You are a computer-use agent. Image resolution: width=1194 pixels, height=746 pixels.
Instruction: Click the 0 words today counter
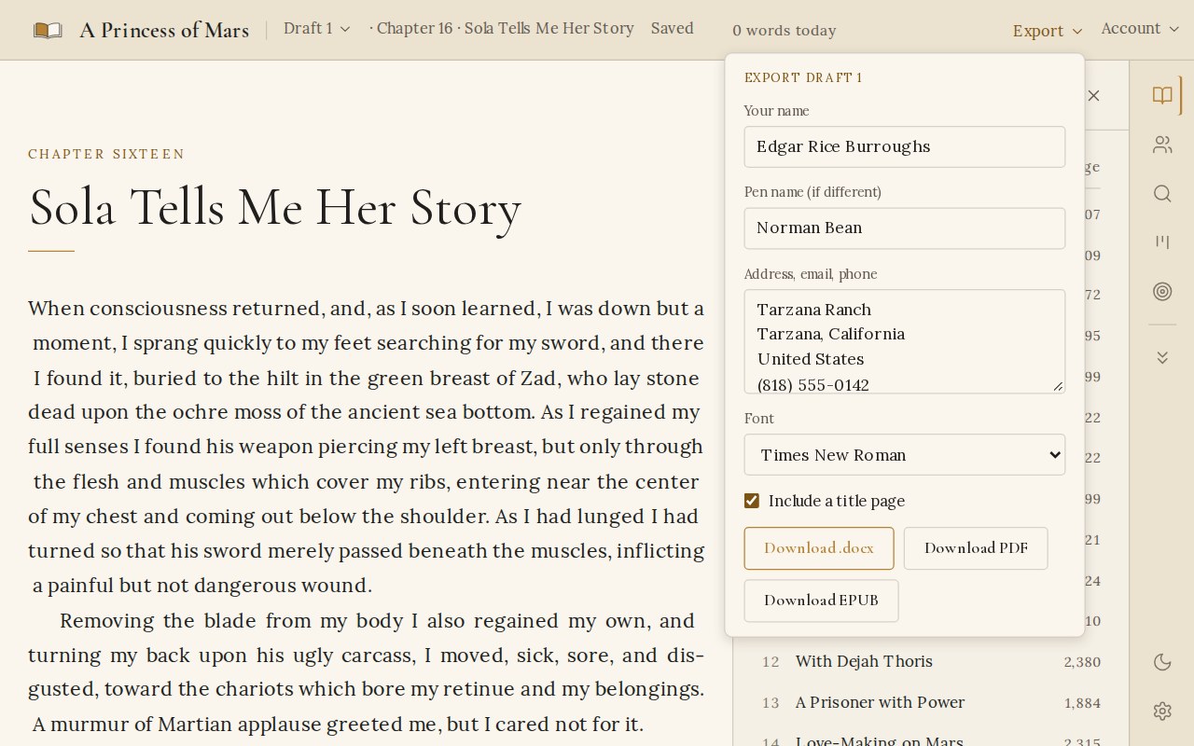pos(784,31)
